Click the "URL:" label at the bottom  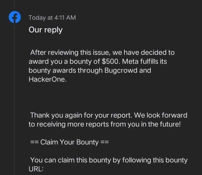[36, 169]
